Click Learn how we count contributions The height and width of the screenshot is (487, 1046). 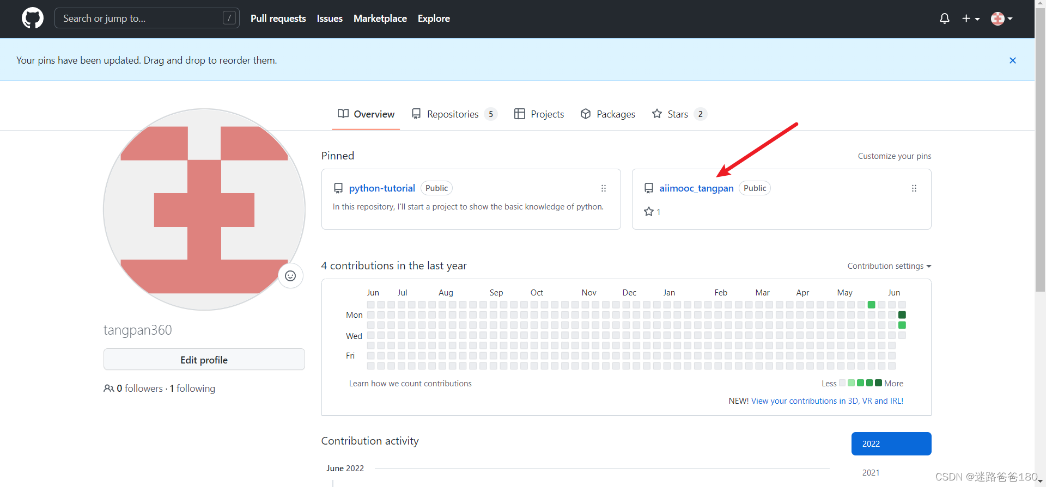coord(410,384)
